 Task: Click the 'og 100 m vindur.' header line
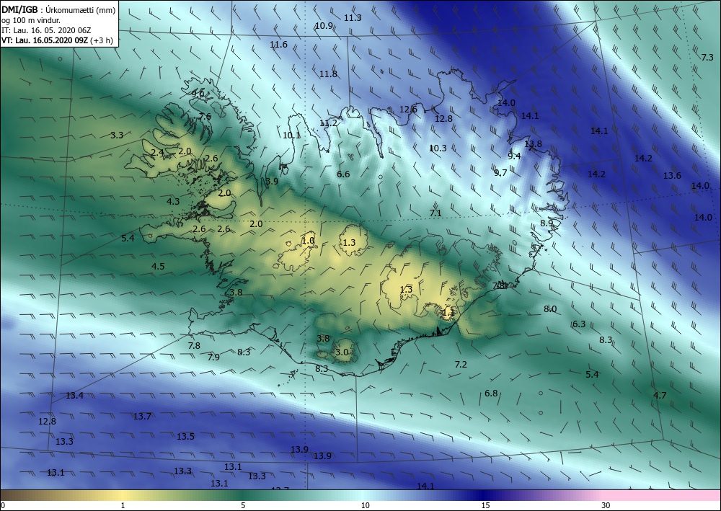[x=31, y=20]
